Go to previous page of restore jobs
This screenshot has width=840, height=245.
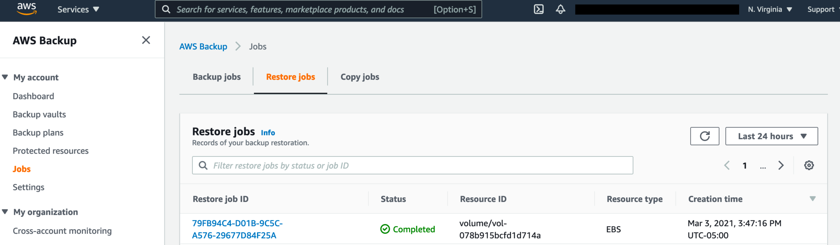pyautogui.click(x=727, y=165)
